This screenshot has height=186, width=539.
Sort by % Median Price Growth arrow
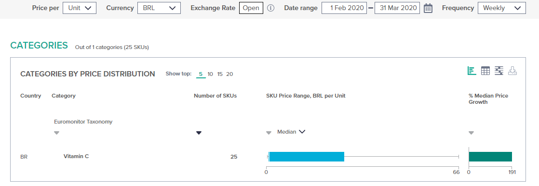pyautogui.click(x=472, y=133)
